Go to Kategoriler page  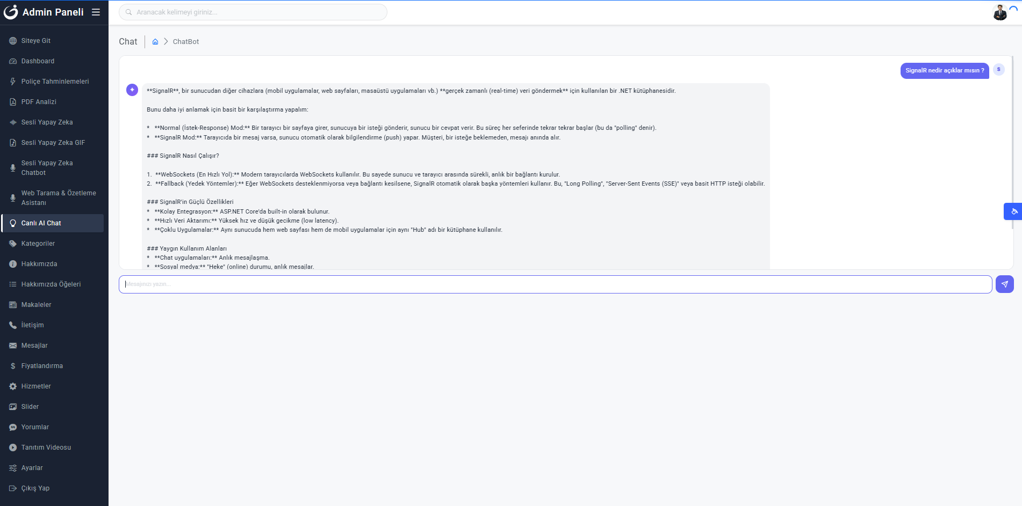click(53, 244)
